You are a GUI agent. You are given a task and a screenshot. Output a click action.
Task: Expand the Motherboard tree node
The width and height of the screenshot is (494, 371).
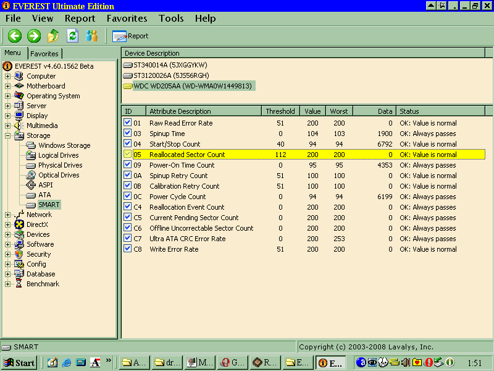tap(8, 86)
